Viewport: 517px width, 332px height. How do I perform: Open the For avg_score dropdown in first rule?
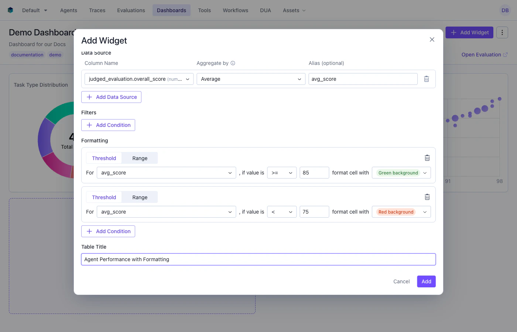pos(166,173)
